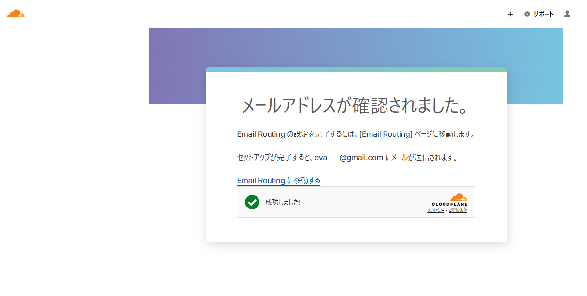Follow the Email Routing に移動する link
This screenshot has height=296, width=587.
[278, 180]
